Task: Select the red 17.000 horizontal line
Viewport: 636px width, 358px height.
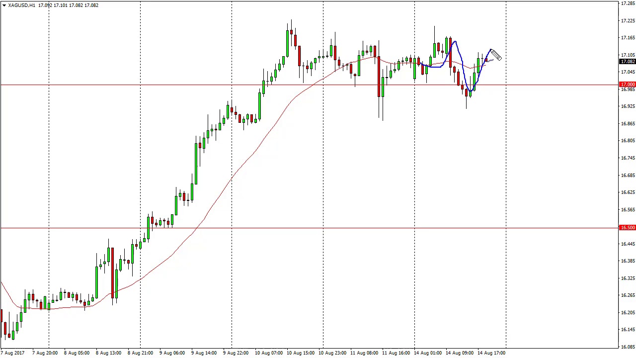Action: (x=309, y=85)
